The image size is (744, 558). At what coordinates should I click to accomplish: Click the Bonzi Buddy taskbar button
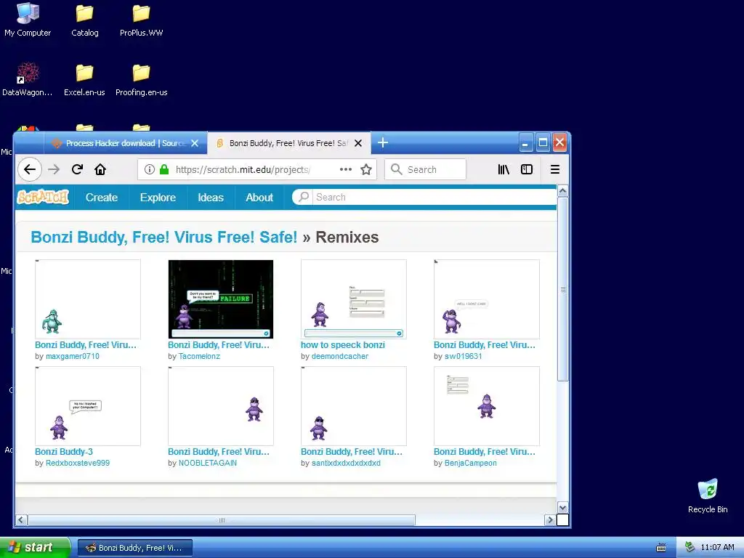pyautogui.click(x=135, y=548)
